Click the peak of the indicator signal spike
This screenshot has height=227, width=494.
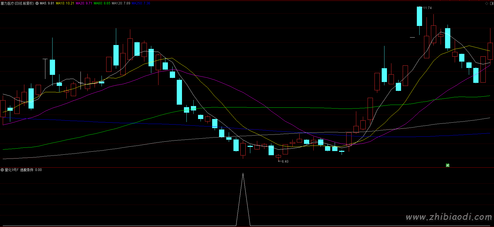(x=243, y=173)
